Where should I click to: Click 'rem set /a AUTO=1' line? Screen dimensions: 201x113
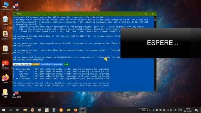[x=23, y=46]
